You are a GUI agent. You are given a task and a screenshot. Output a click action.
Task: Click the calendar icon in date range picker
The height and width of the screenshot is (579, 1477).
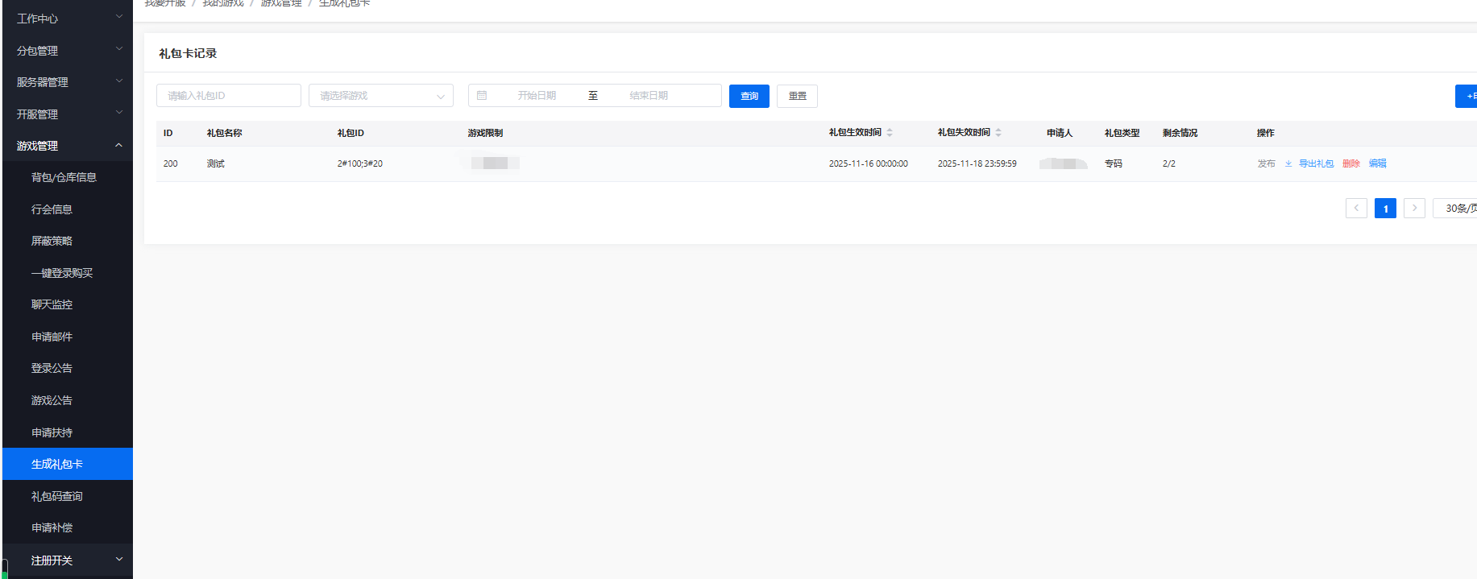(482, 95)
